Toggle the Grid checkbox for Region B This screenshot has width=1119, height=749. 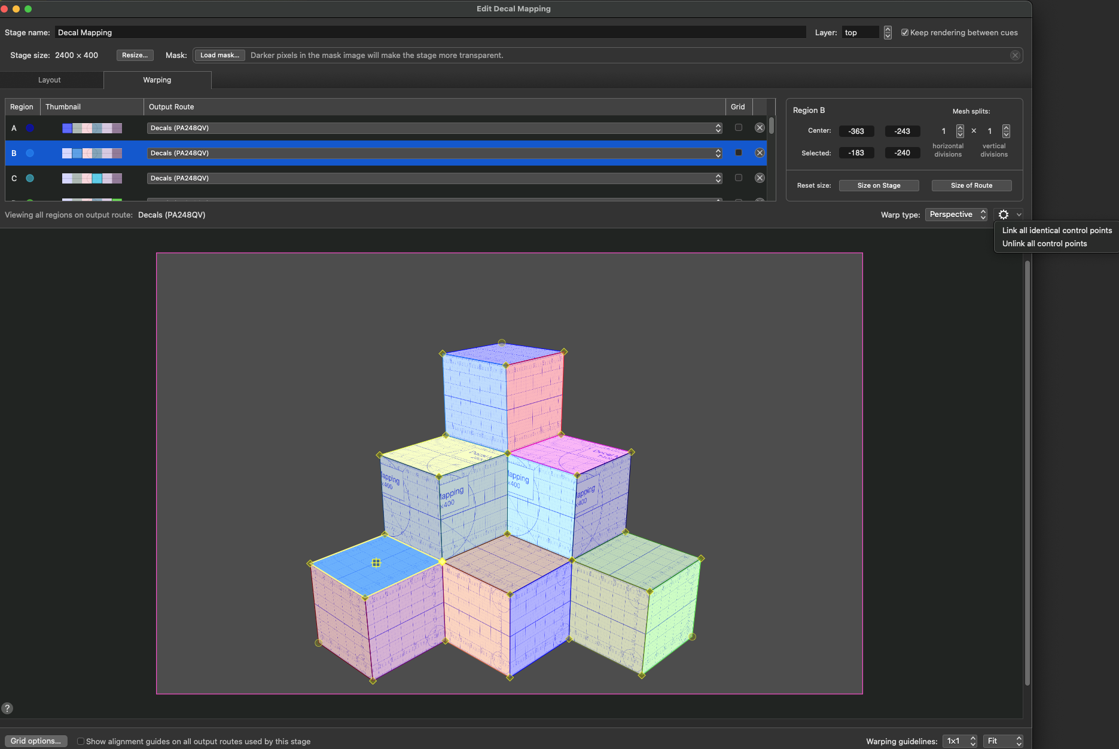738,152
